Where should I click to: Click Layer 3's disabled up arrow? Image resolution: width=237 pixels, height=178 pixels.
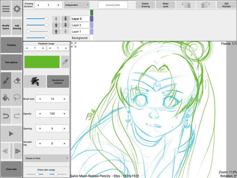pyautogui.click(x=56, y=19)
